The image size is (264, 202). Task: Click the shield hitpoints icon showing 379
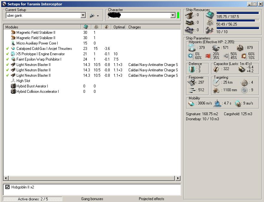192,48
